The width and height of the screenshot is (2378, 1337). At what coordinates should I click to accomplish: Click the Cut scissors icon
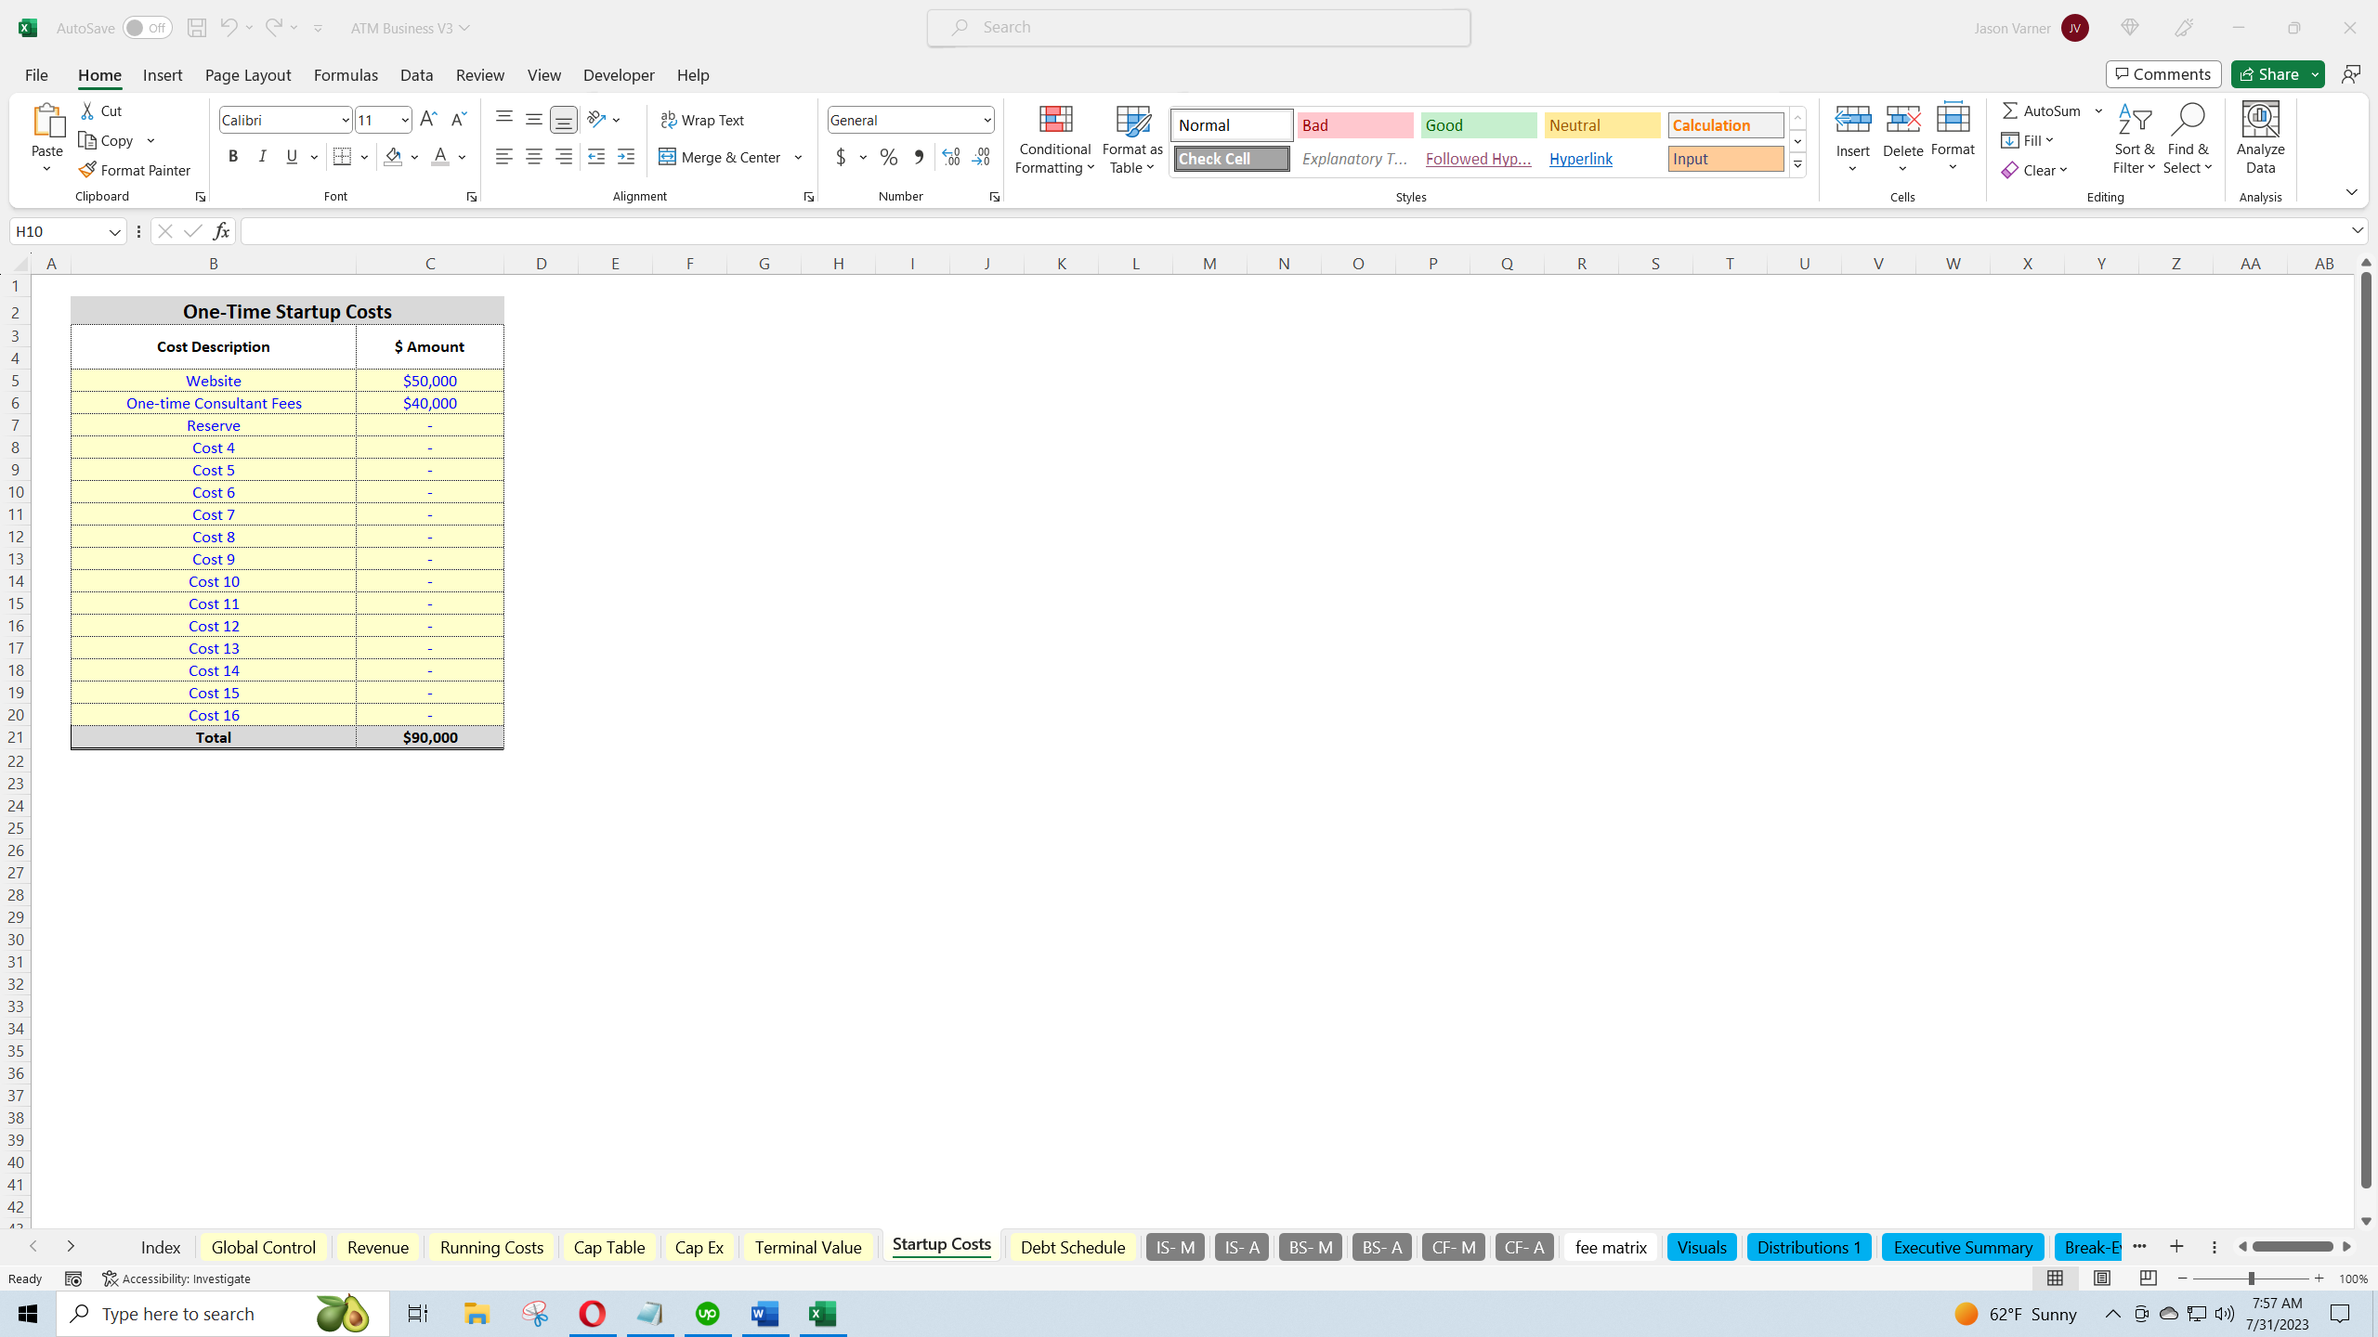click(x=87, y=110)
